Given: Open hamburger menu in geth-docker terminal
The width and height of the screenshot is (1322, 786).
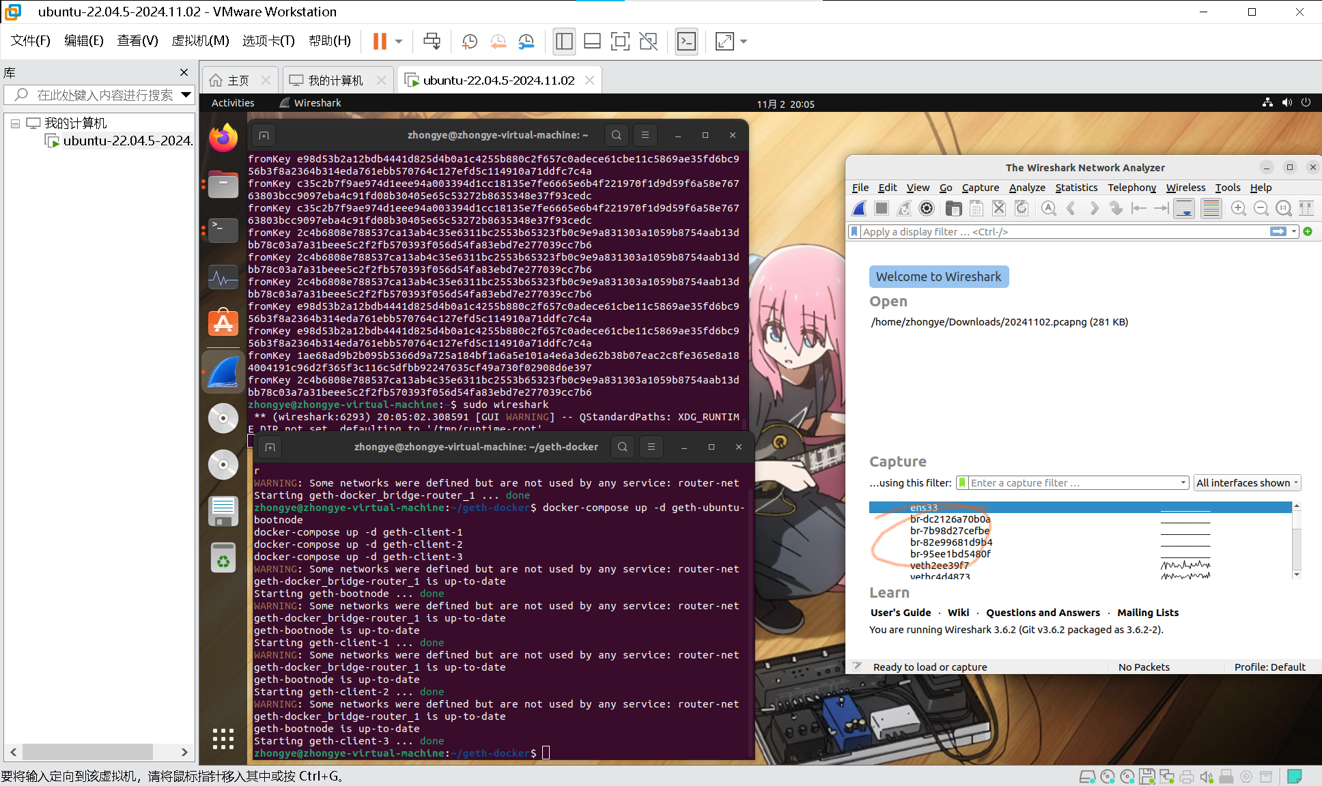Looking at the screenshot, I should click(x=651, y=447).
